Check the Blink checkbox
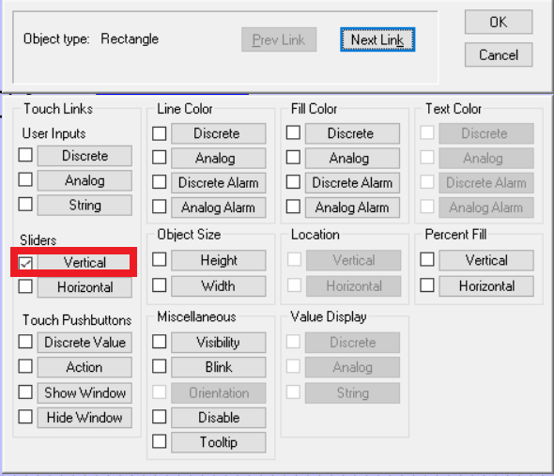The height and width of the screenshot is (476, 554). (x=160, y=366)
